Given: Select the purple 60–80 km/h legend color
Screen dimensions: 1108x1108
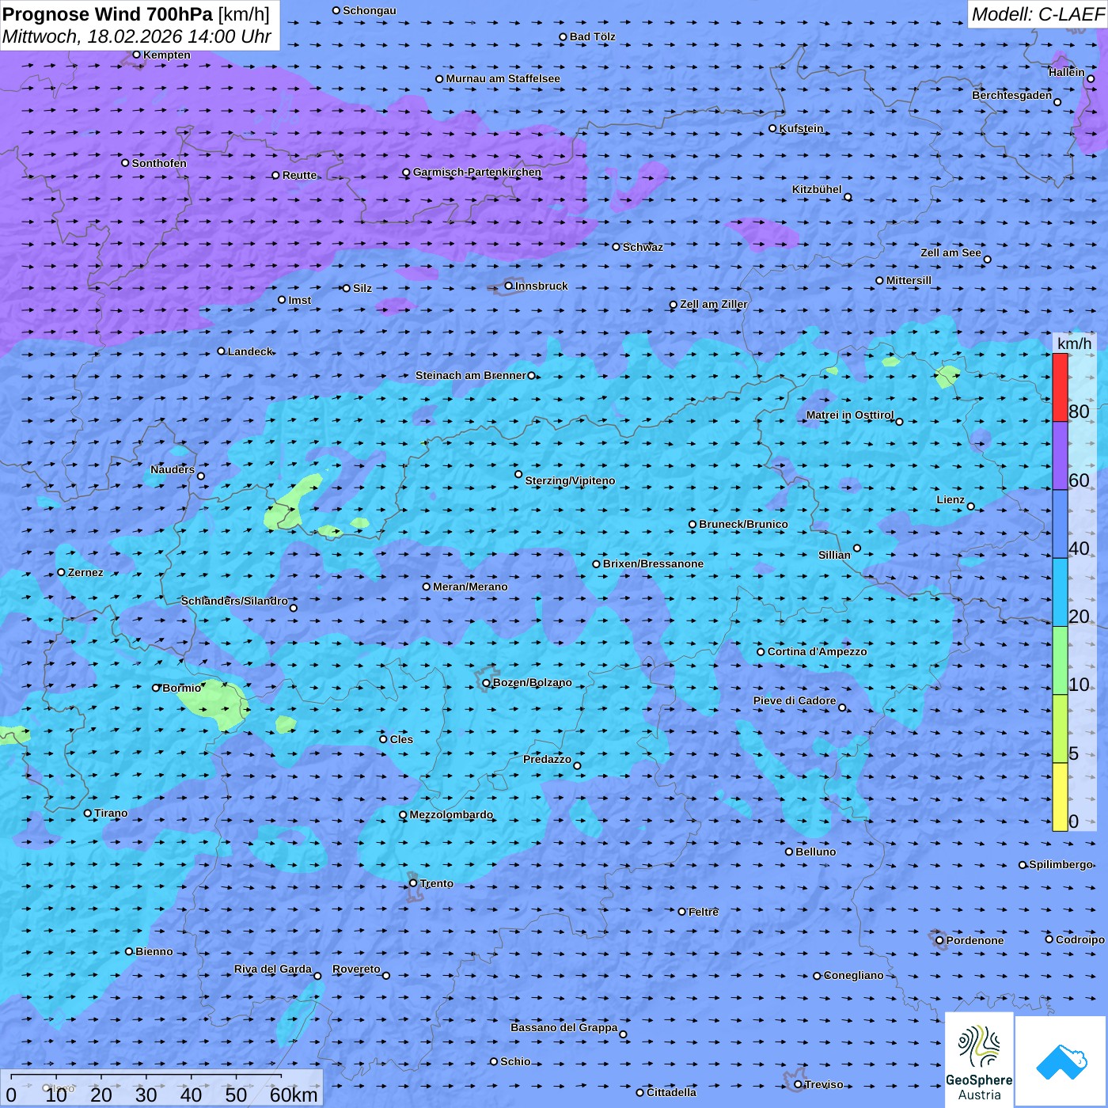Looking at the screenshot, I should coord(1060,456).
